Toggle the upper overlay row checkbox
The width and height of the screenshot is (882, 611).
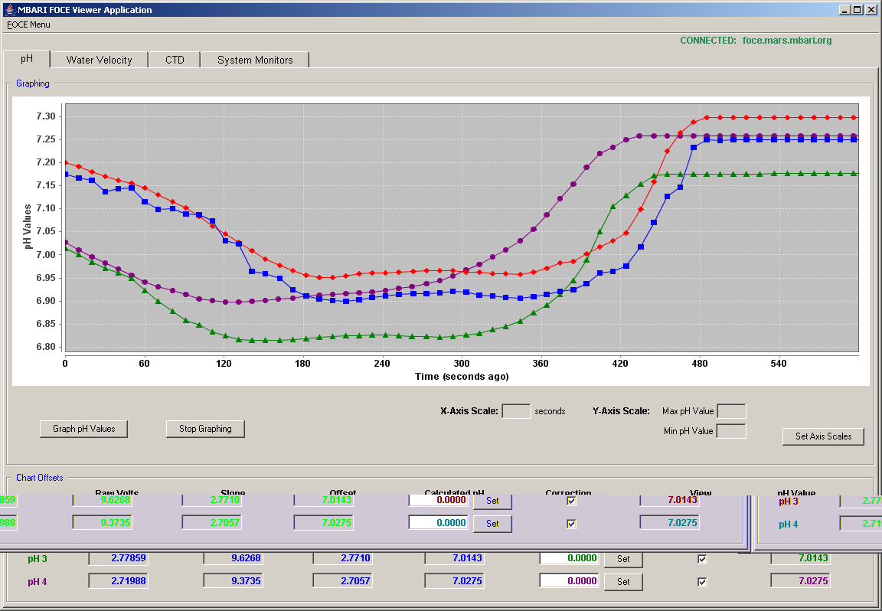571,501
